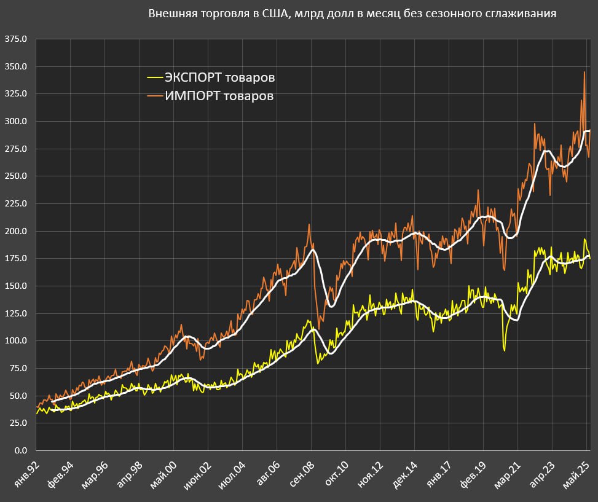Click the chart title about US foreign trade
The image size is (598, 502).
(352, 14)
